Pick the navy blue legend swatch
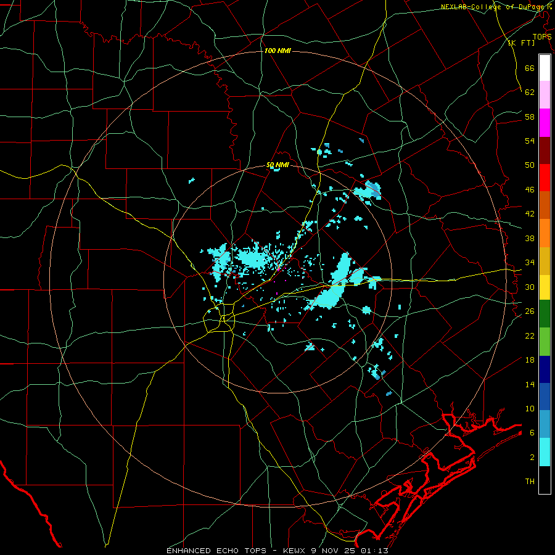Image resolution: width=555 pixels, height=555 pixels. pos(545,369)
